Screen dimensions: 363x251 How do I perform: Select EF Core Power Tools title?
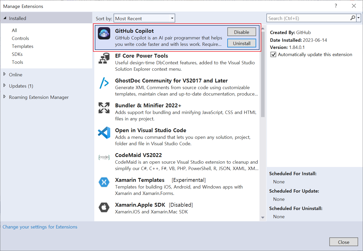(x=142, y=56)
